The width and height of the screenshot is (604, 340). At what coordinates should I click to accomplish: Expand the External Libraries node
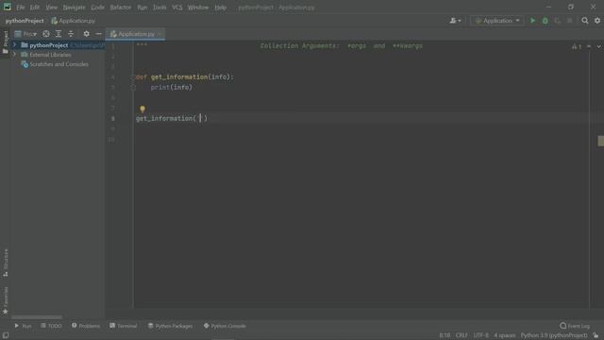click(15, 55)
